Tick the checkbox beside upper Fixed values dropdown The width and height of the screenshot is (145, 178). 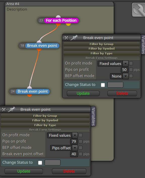point(131,63)
